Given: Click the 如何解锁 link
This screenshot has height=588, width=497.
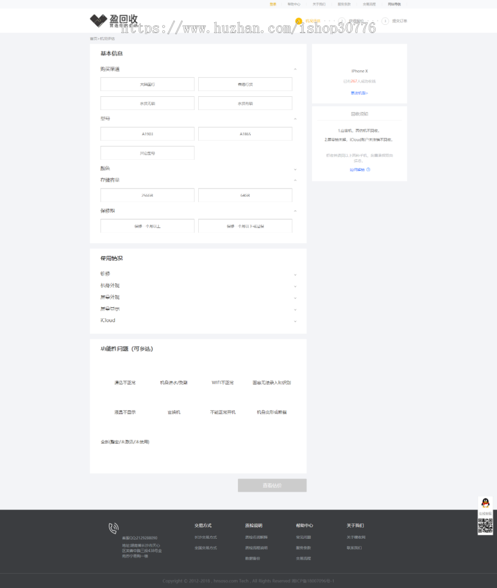Looking at the screenshot, I should [357, 170].
